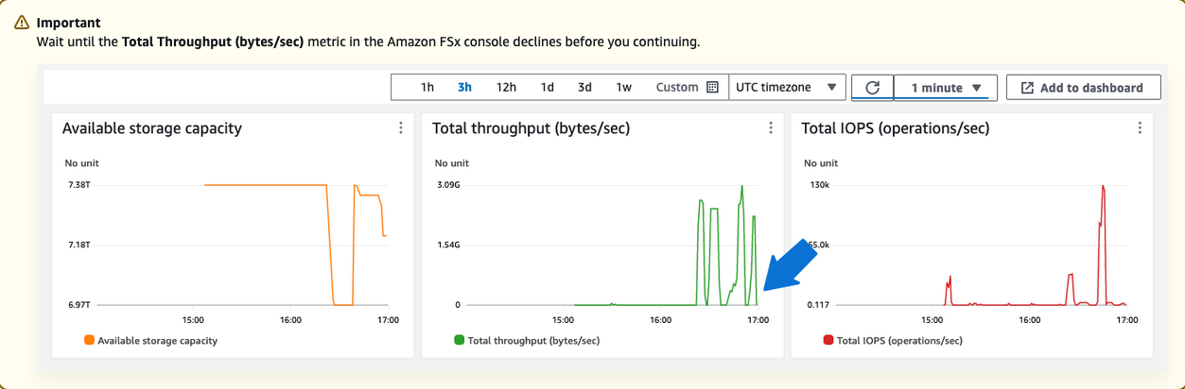Toggle green Total throughput legend swatch
Viewport: 1185px width, 389px height.
(x=460, y=341)
